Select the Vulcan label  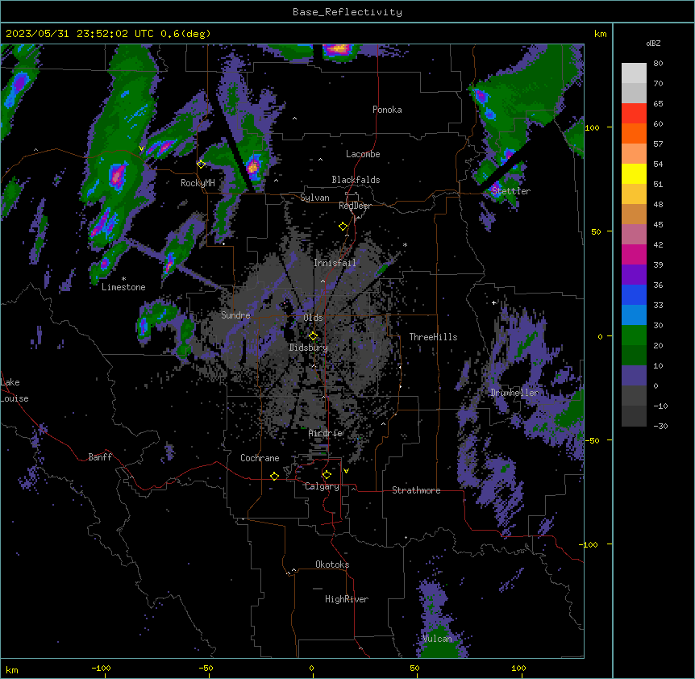point(438,639)
